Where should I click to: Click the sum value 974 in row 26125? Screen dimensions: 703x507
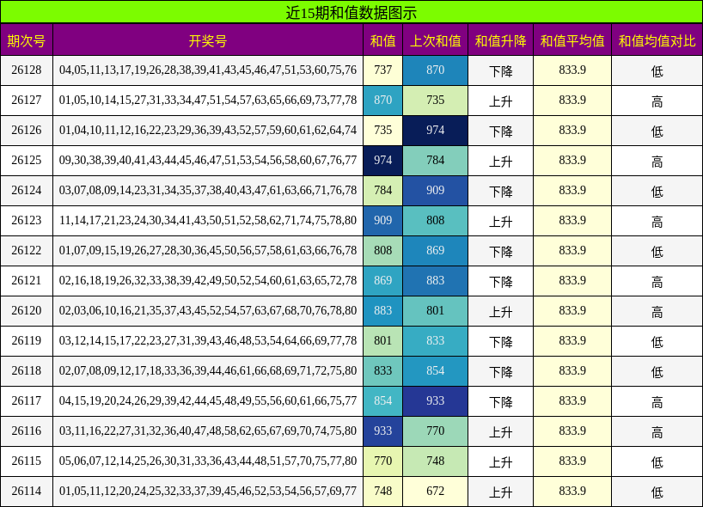[383, 160]
